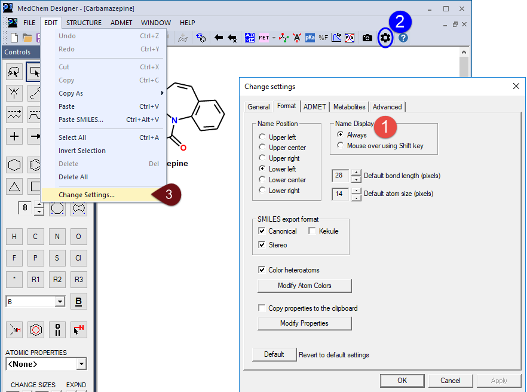Click the P/S toolbar icon
The image size is (527, 392).
point(350,38)
